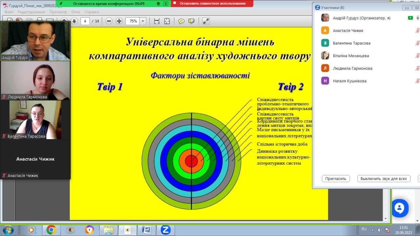Select the fit-to-width scrolling page icon
The width and height of the screenshot is (420, 236).
click(157, 21)
